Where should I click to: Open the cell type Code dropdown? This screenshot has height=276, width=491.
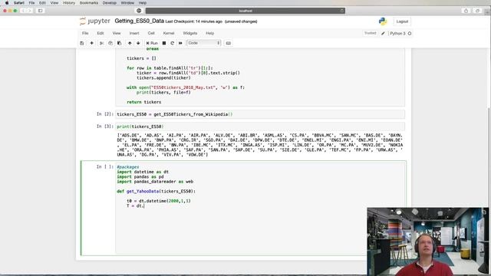tap(203, 43)
